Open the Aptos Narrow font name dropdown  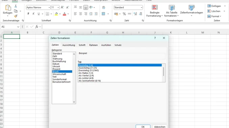49,7
